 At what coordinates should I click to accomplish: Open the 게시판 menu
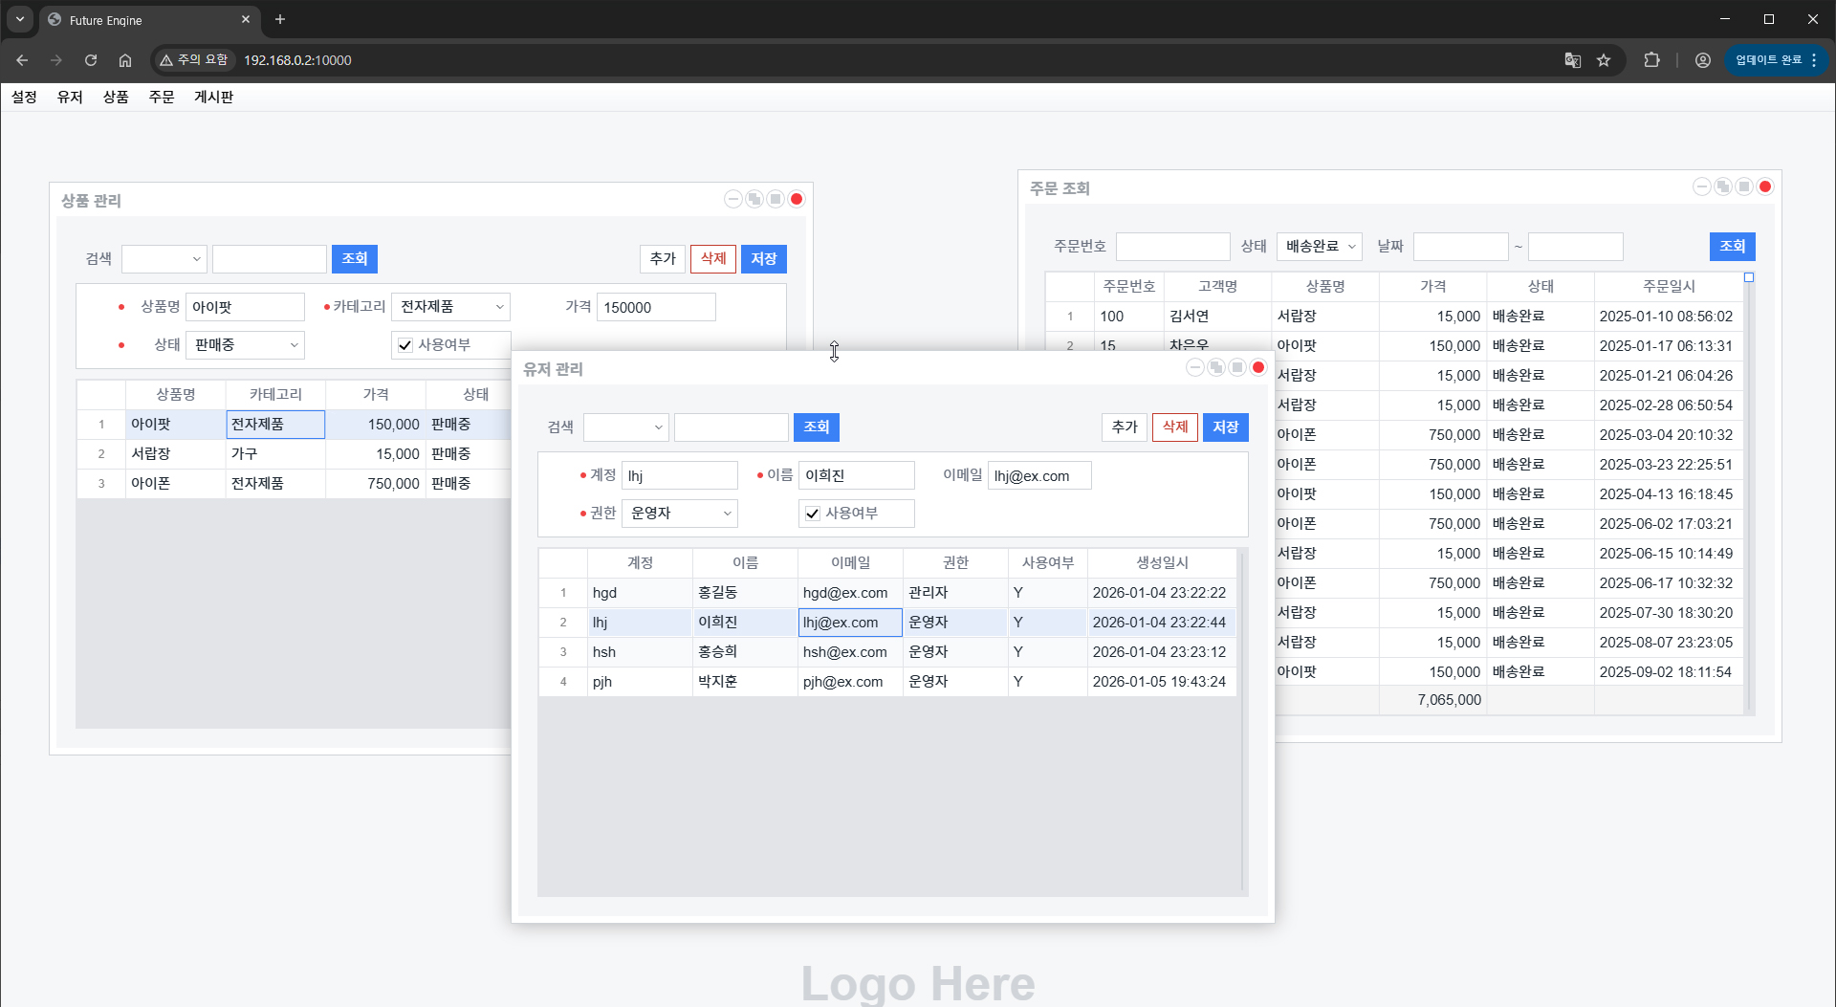tap(213, 97)
